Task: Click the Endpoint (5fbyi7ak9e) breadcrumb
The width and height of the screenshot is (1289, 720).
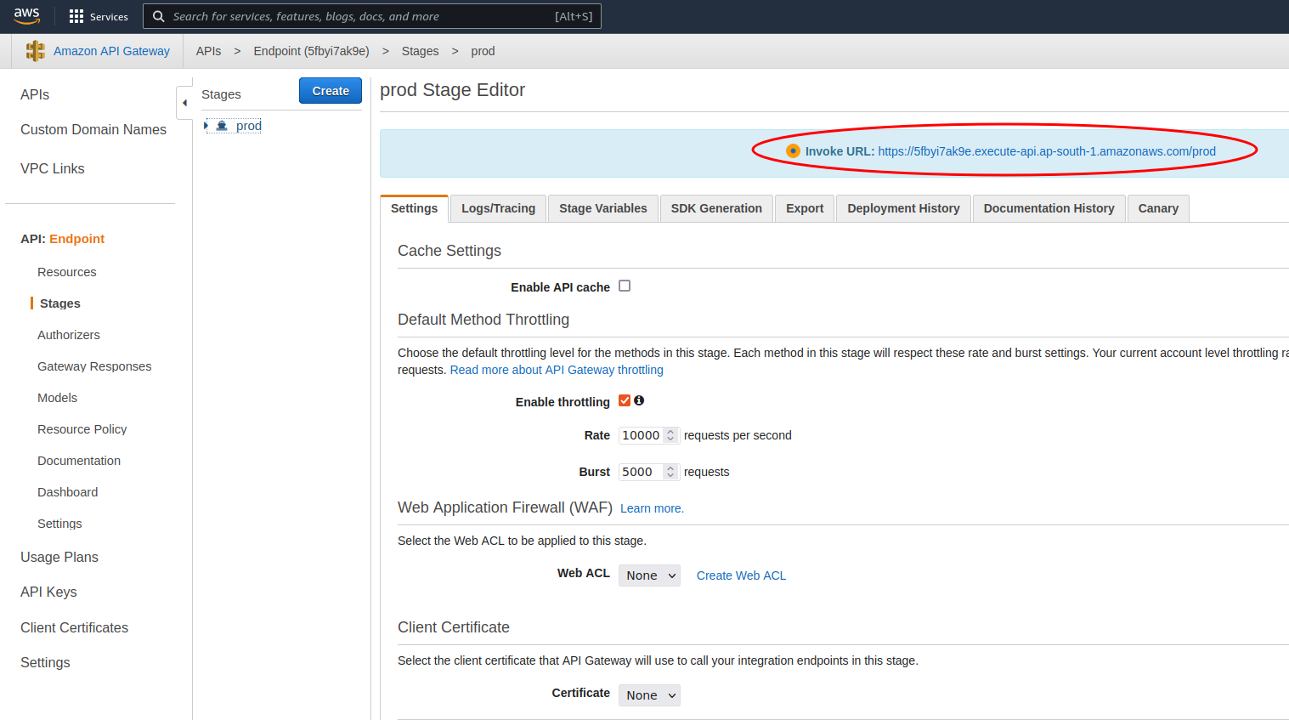Action: [311, 51]
